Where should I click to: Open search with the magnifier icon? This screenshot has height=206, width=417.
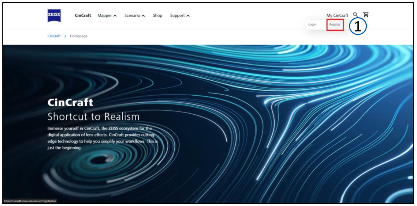(355, 15)
